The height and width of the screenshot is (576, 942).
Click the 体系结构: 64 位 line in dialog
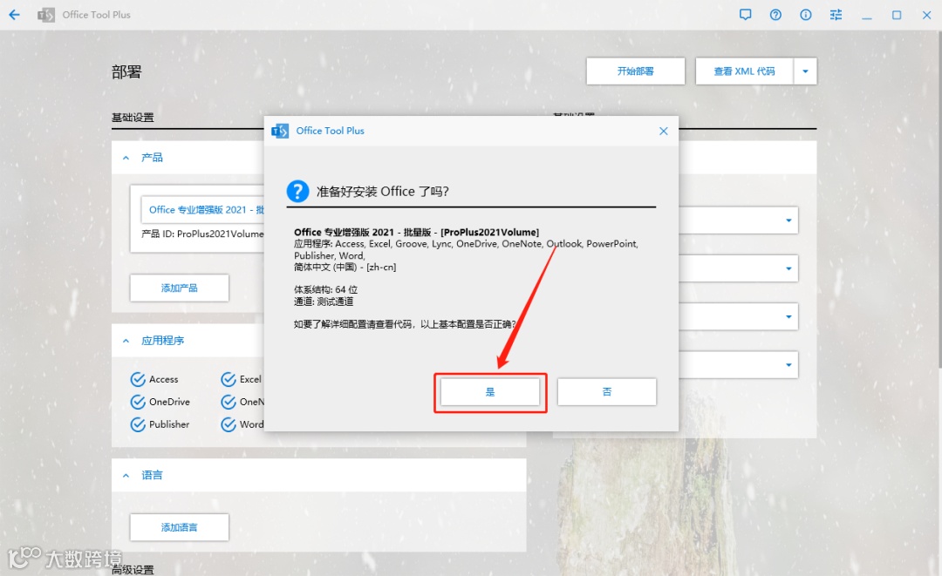(x=325, y=290)
